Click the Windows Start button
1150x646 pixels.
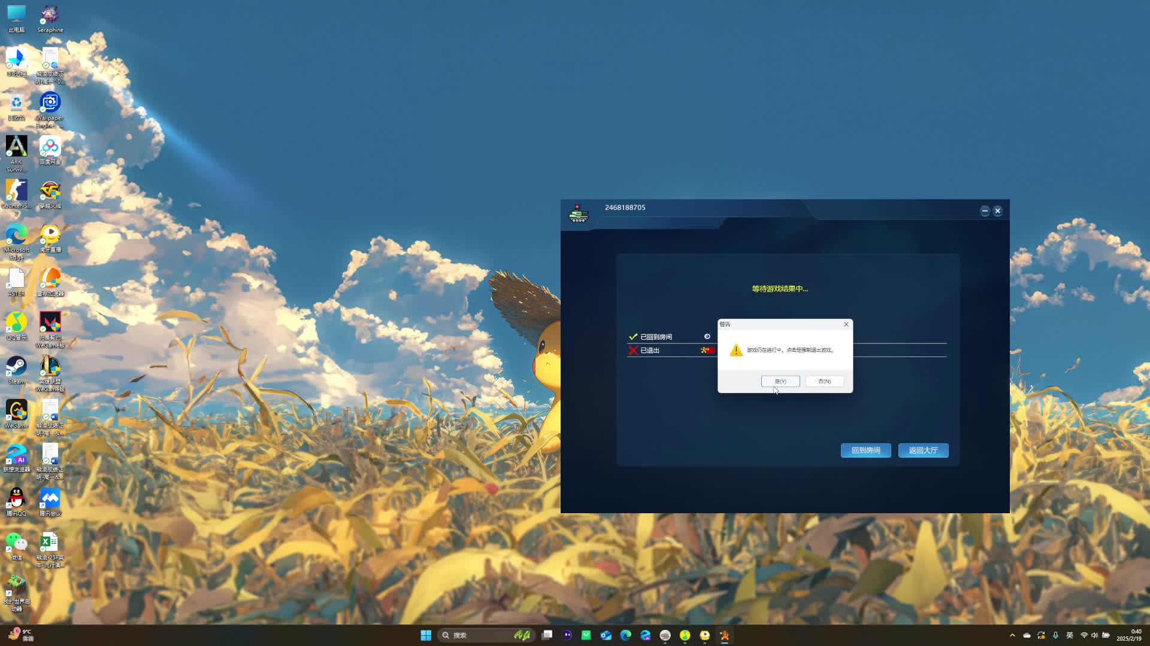click(x=426, y=635)
